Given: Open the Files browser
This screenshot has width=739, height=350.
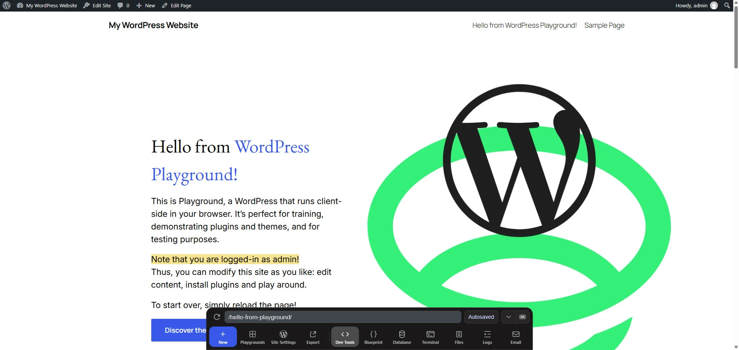Looking at the screenshot, I should coord(459,337).
